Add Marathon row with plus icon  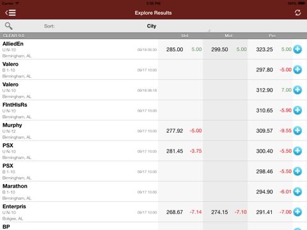(x=297, y=192)
